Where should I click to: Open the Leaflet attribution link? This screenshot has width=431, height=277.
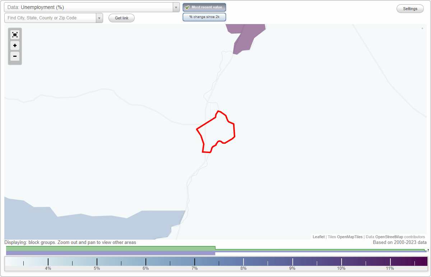319,237
